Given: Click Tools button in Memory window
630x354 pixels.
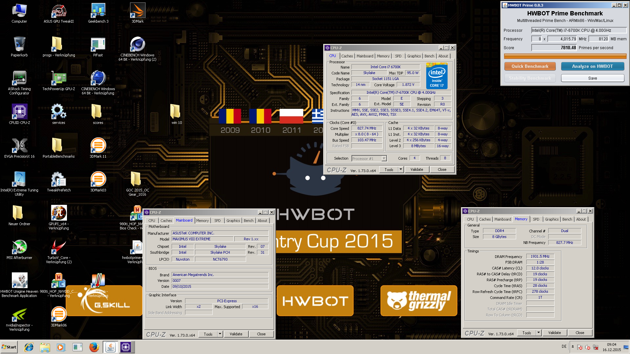Looking at the screenshot, I should click(527, 333).
